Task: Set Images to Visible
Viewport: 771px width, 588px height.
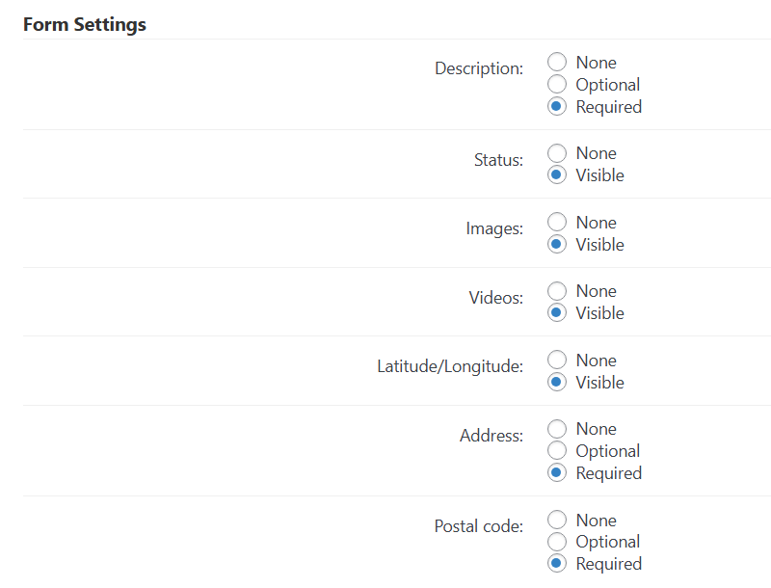Action: tap(557, 244)
